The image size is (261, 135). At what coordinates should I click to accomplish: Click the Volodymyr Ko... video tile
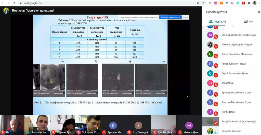tap(88, 125)
